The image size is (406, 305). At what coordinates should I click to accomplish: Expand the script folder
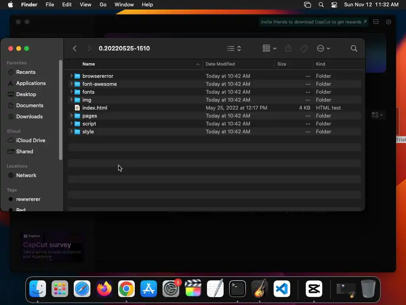point(71,124)
